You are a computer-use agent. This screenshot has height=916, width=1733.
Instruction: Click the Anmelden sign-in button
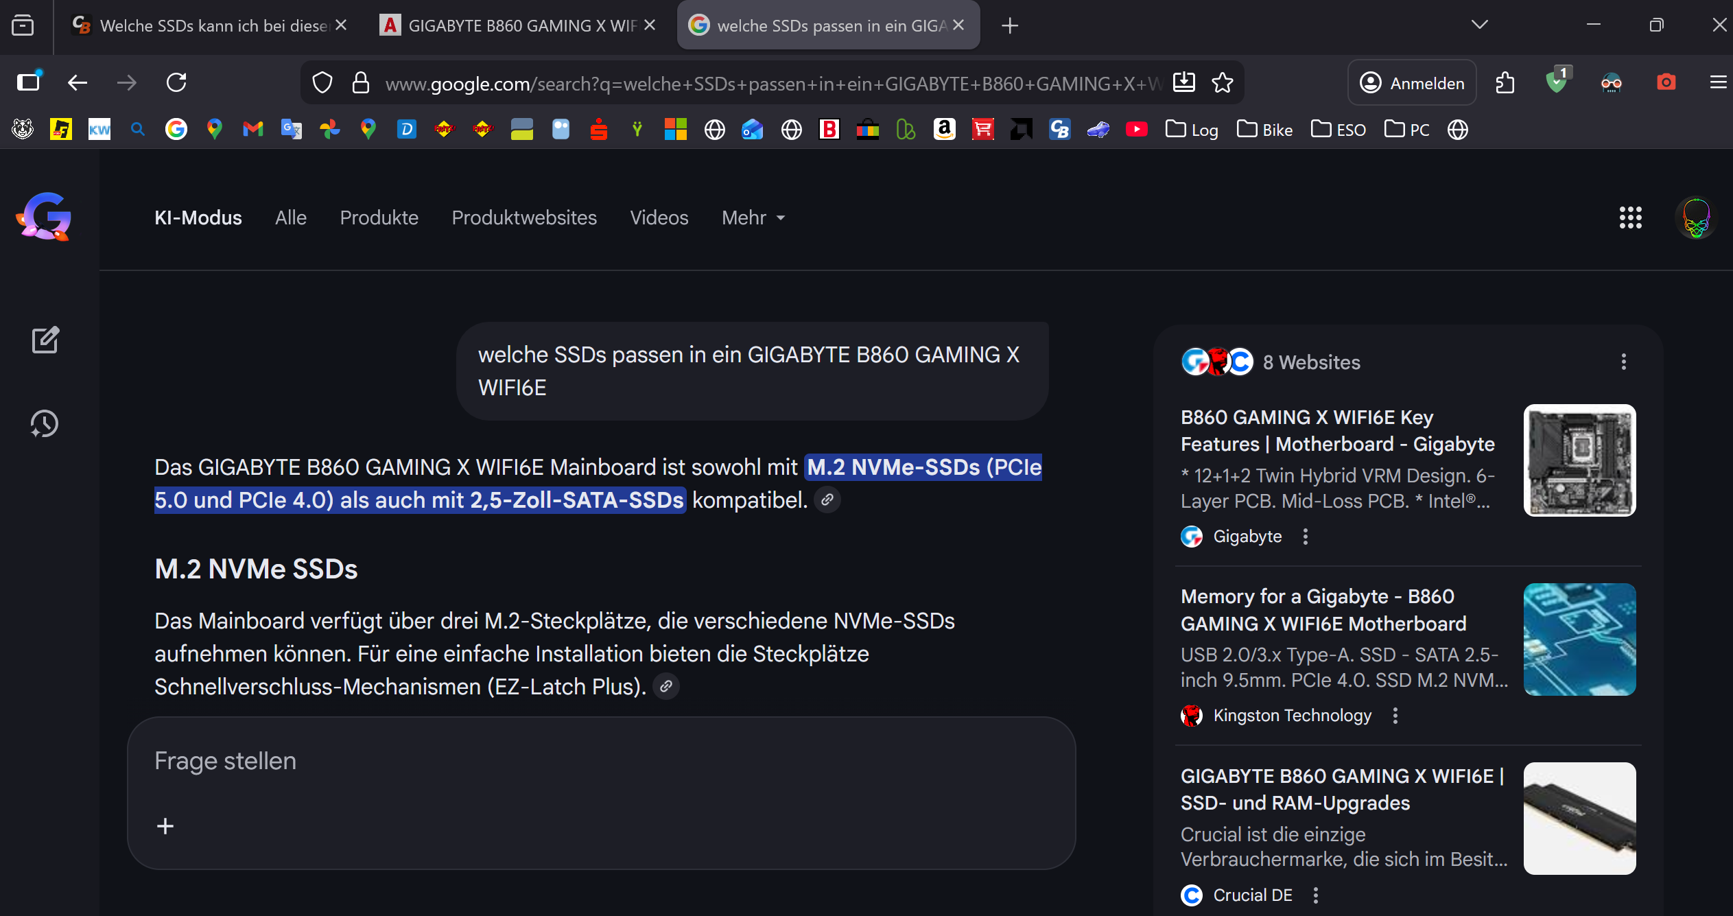(1412, 83)
